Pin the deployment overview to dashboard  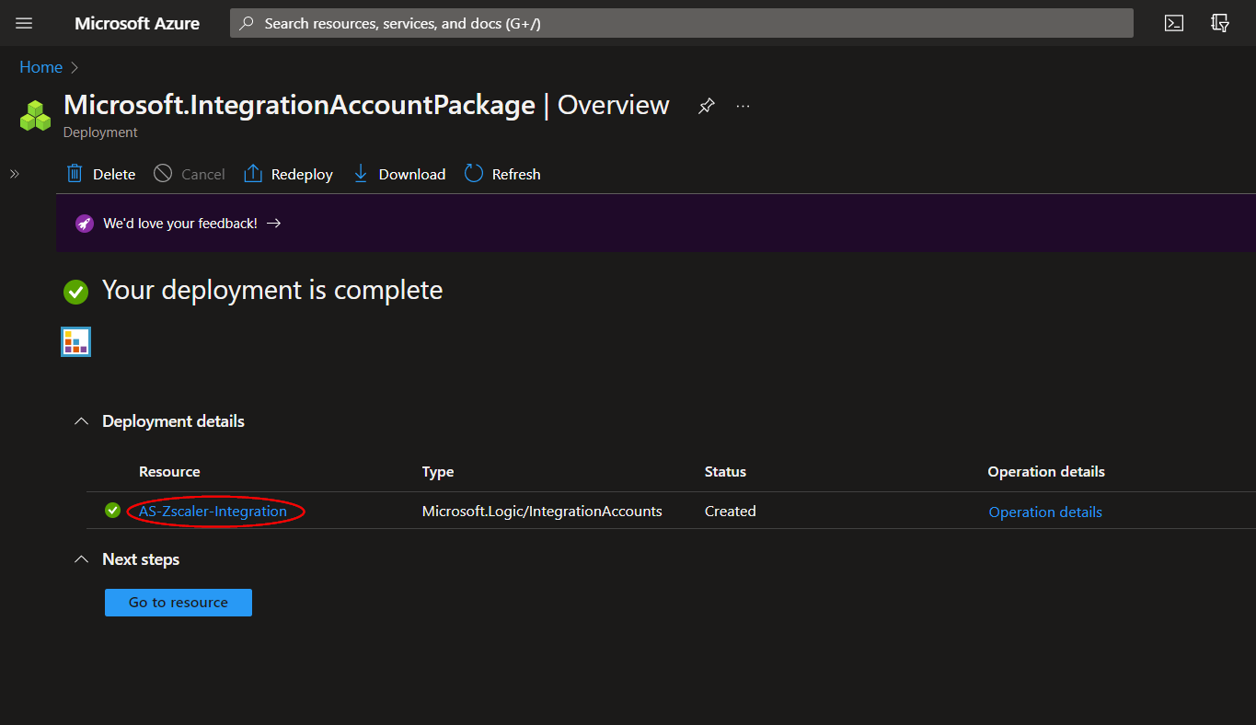706,106
